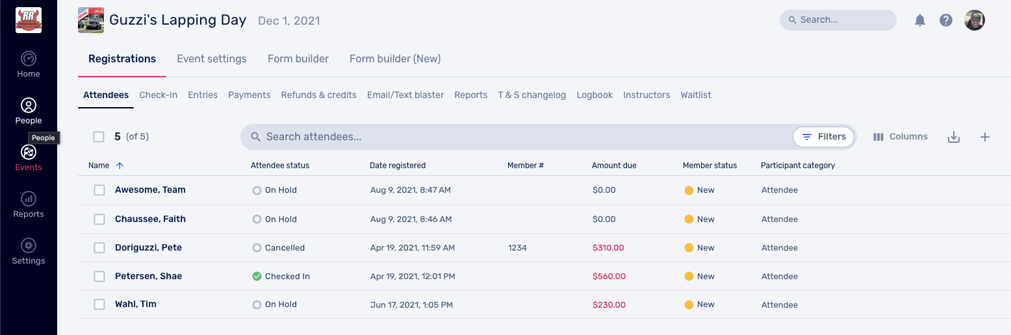The image size is (1011, 335).
Task: Check the select-all attendees checkbox
Action: (x=99, y=137)
